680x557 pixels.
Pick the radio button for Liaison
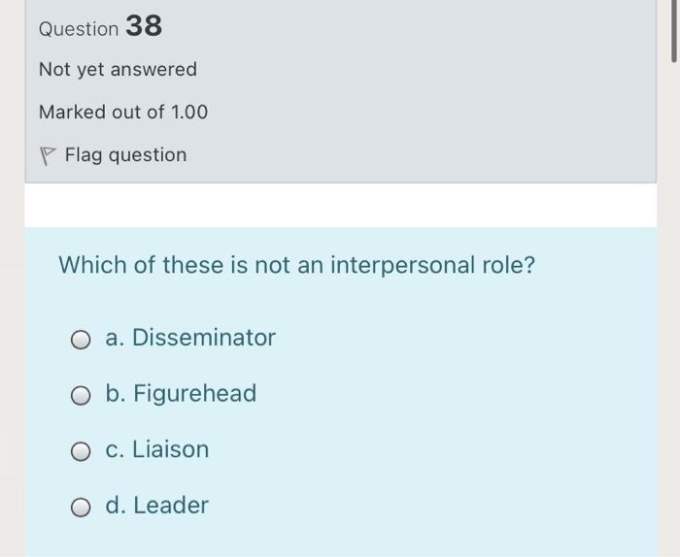coord(82,451)
